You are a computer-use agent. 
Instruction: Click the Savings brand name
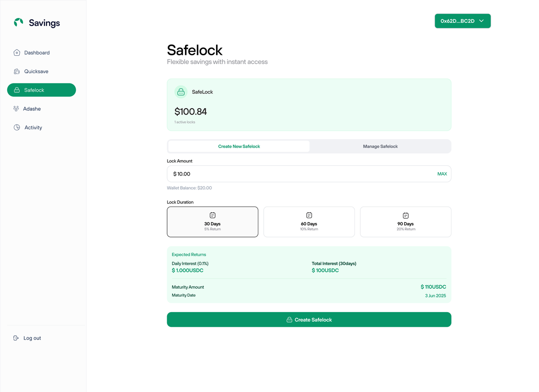point(44,23)
